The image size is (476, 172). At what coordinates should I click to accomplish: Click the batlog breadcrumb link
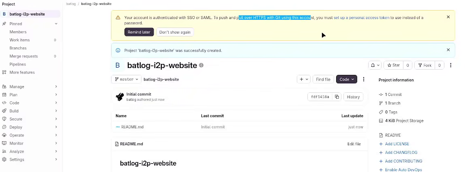coord(71,4)
